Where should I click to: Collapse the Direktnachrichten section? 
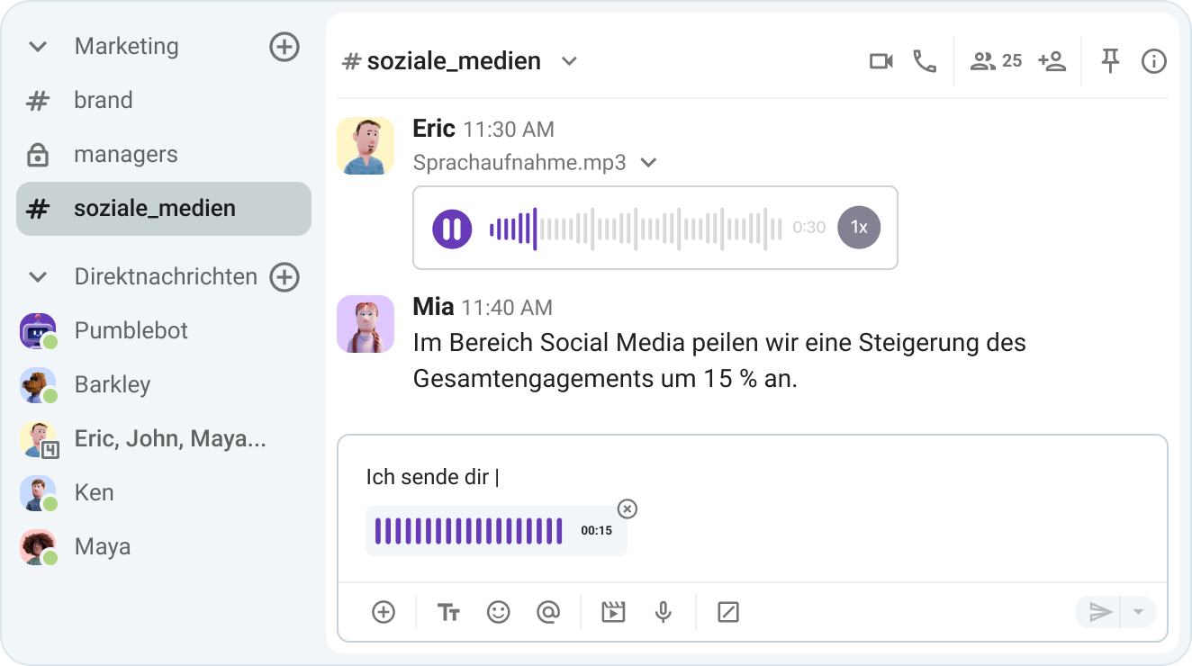pyautogui.click(x=37, y=276)
